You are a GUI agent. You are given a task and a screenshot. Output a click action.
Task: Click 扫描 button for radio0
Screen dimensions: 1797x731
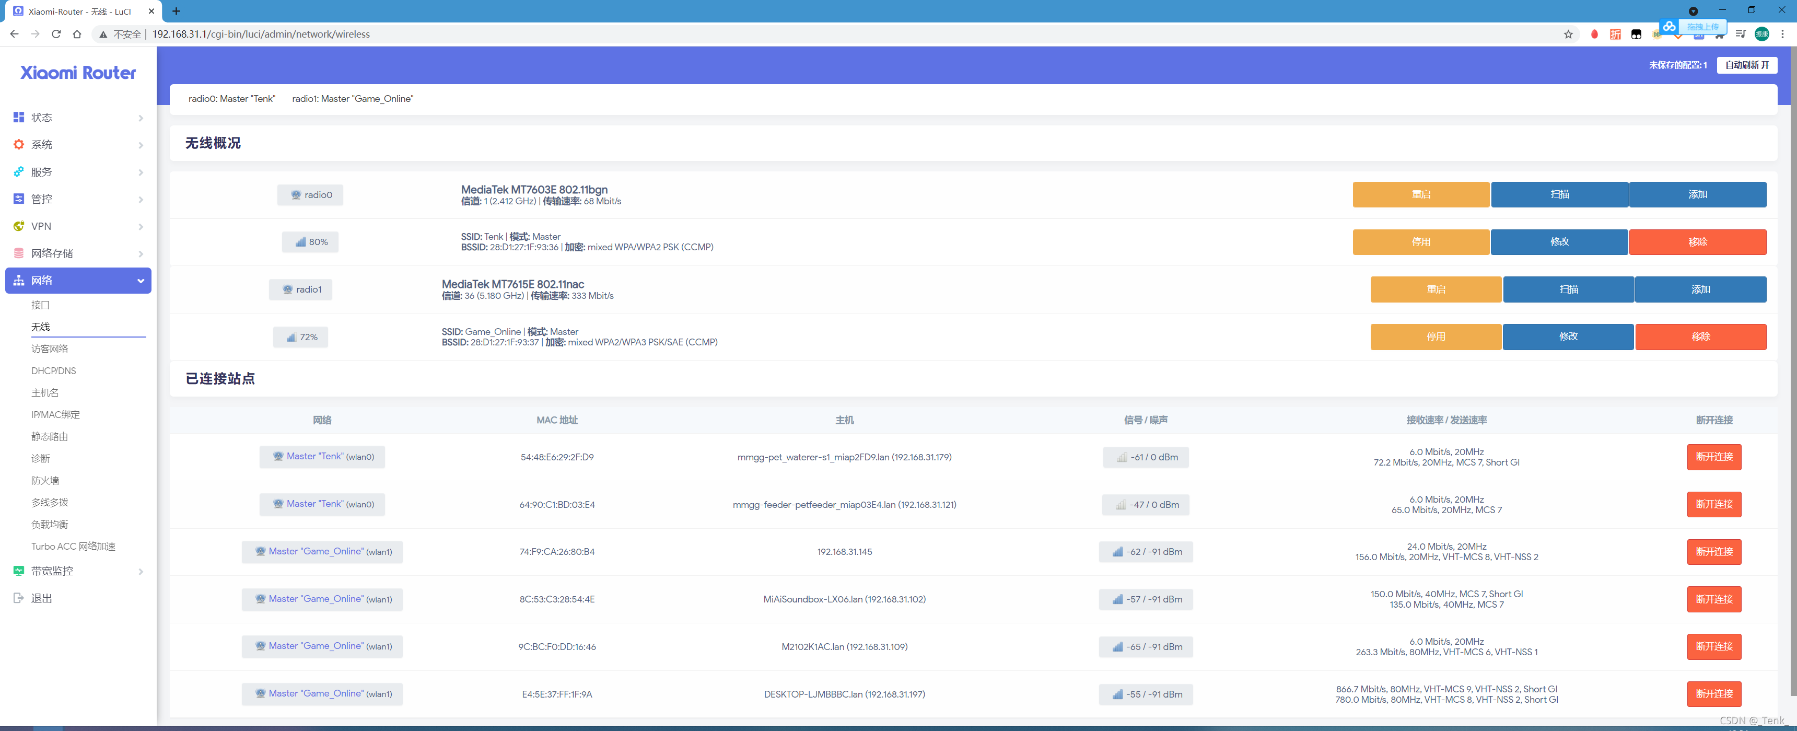pyautogui.click(x=1559, y=194)
